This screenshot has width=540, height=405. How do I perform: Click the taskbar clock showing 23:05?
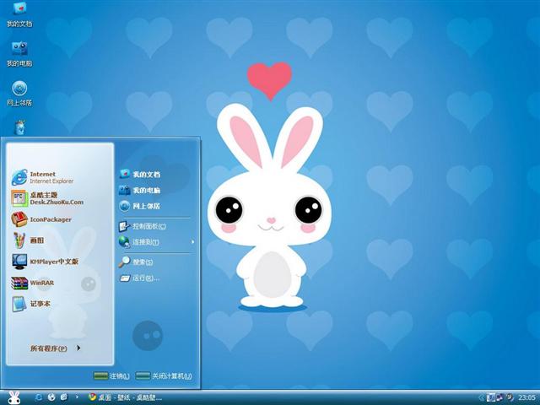point(526,397)
